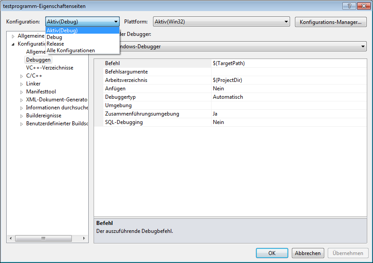Choose 'Alle Konfigurationen' from the dropdown
The height and width of the screenshot is (263, 373).
(x=71, y=50)
